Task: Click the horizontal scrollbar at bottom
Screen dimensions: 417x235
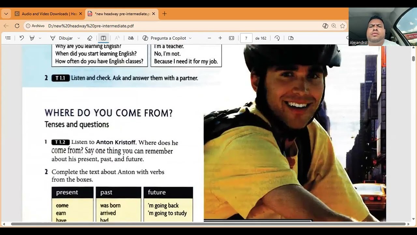Action: click(x=208, y=224)
